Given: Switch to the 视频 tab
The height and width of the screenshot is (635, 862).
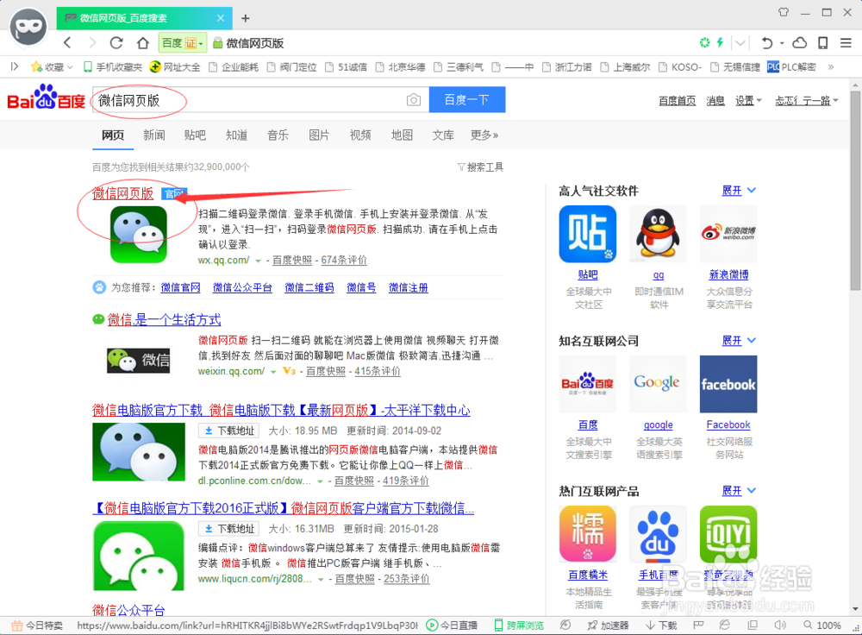Looking at the screenshot, I should 360,135.
